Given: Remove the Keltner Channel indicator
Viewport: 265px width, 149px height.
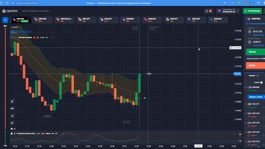Looking at the screenshot, I should click(x=53, y=38).
